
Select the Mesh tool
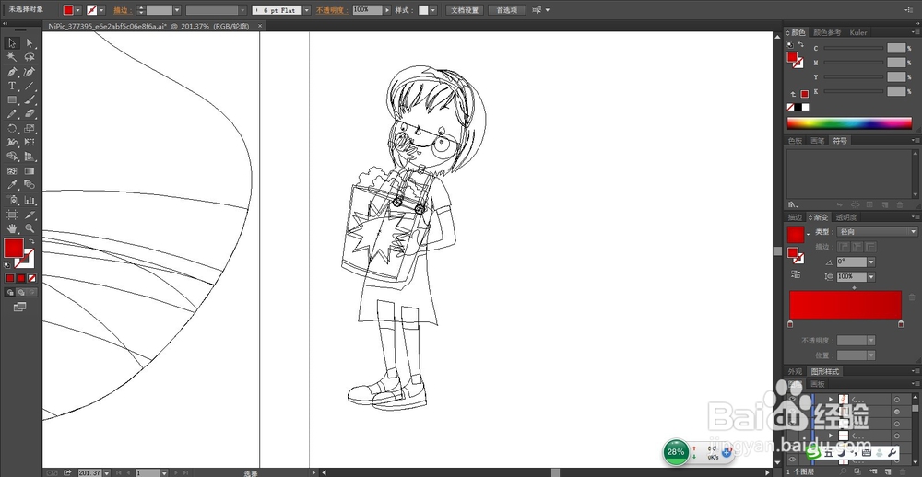pos(12,171)
